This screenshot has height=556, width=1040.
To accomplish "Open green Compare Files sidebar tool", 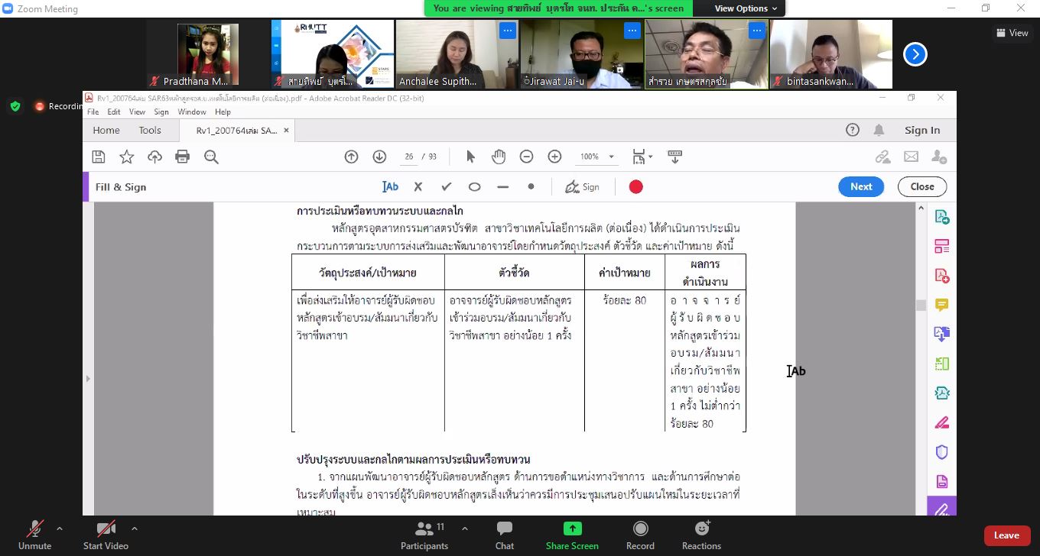I will [x=942, y=364].
